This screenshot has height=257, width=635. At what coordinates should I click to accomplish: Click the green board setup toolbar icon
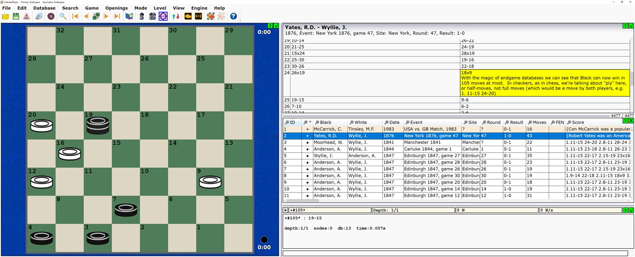point(96,16)
